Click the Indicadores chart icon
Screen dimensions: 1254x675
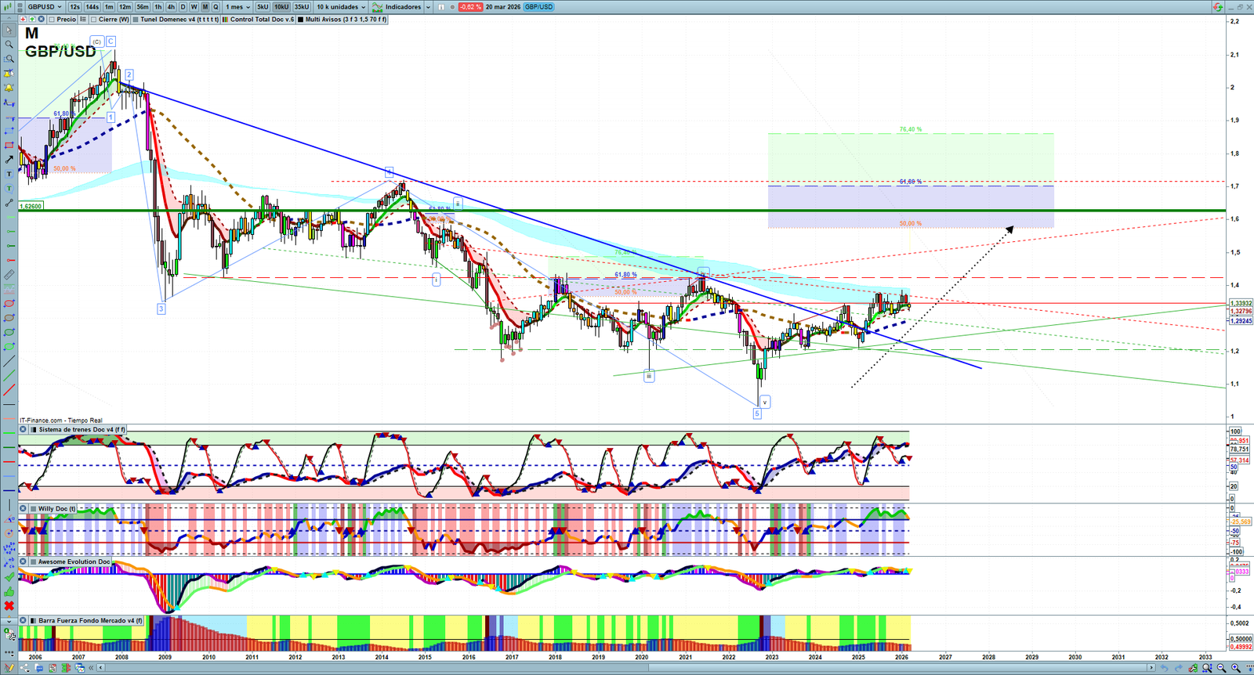click(x=378, y=7)
